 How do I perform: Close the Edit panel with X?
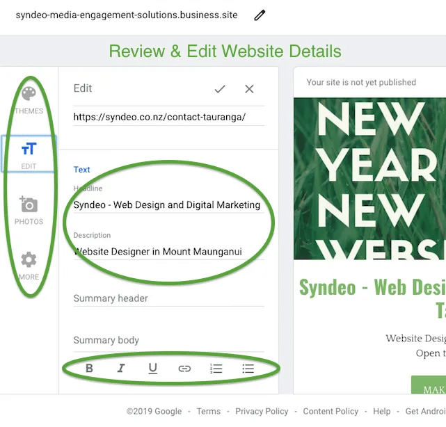point(249,89)
